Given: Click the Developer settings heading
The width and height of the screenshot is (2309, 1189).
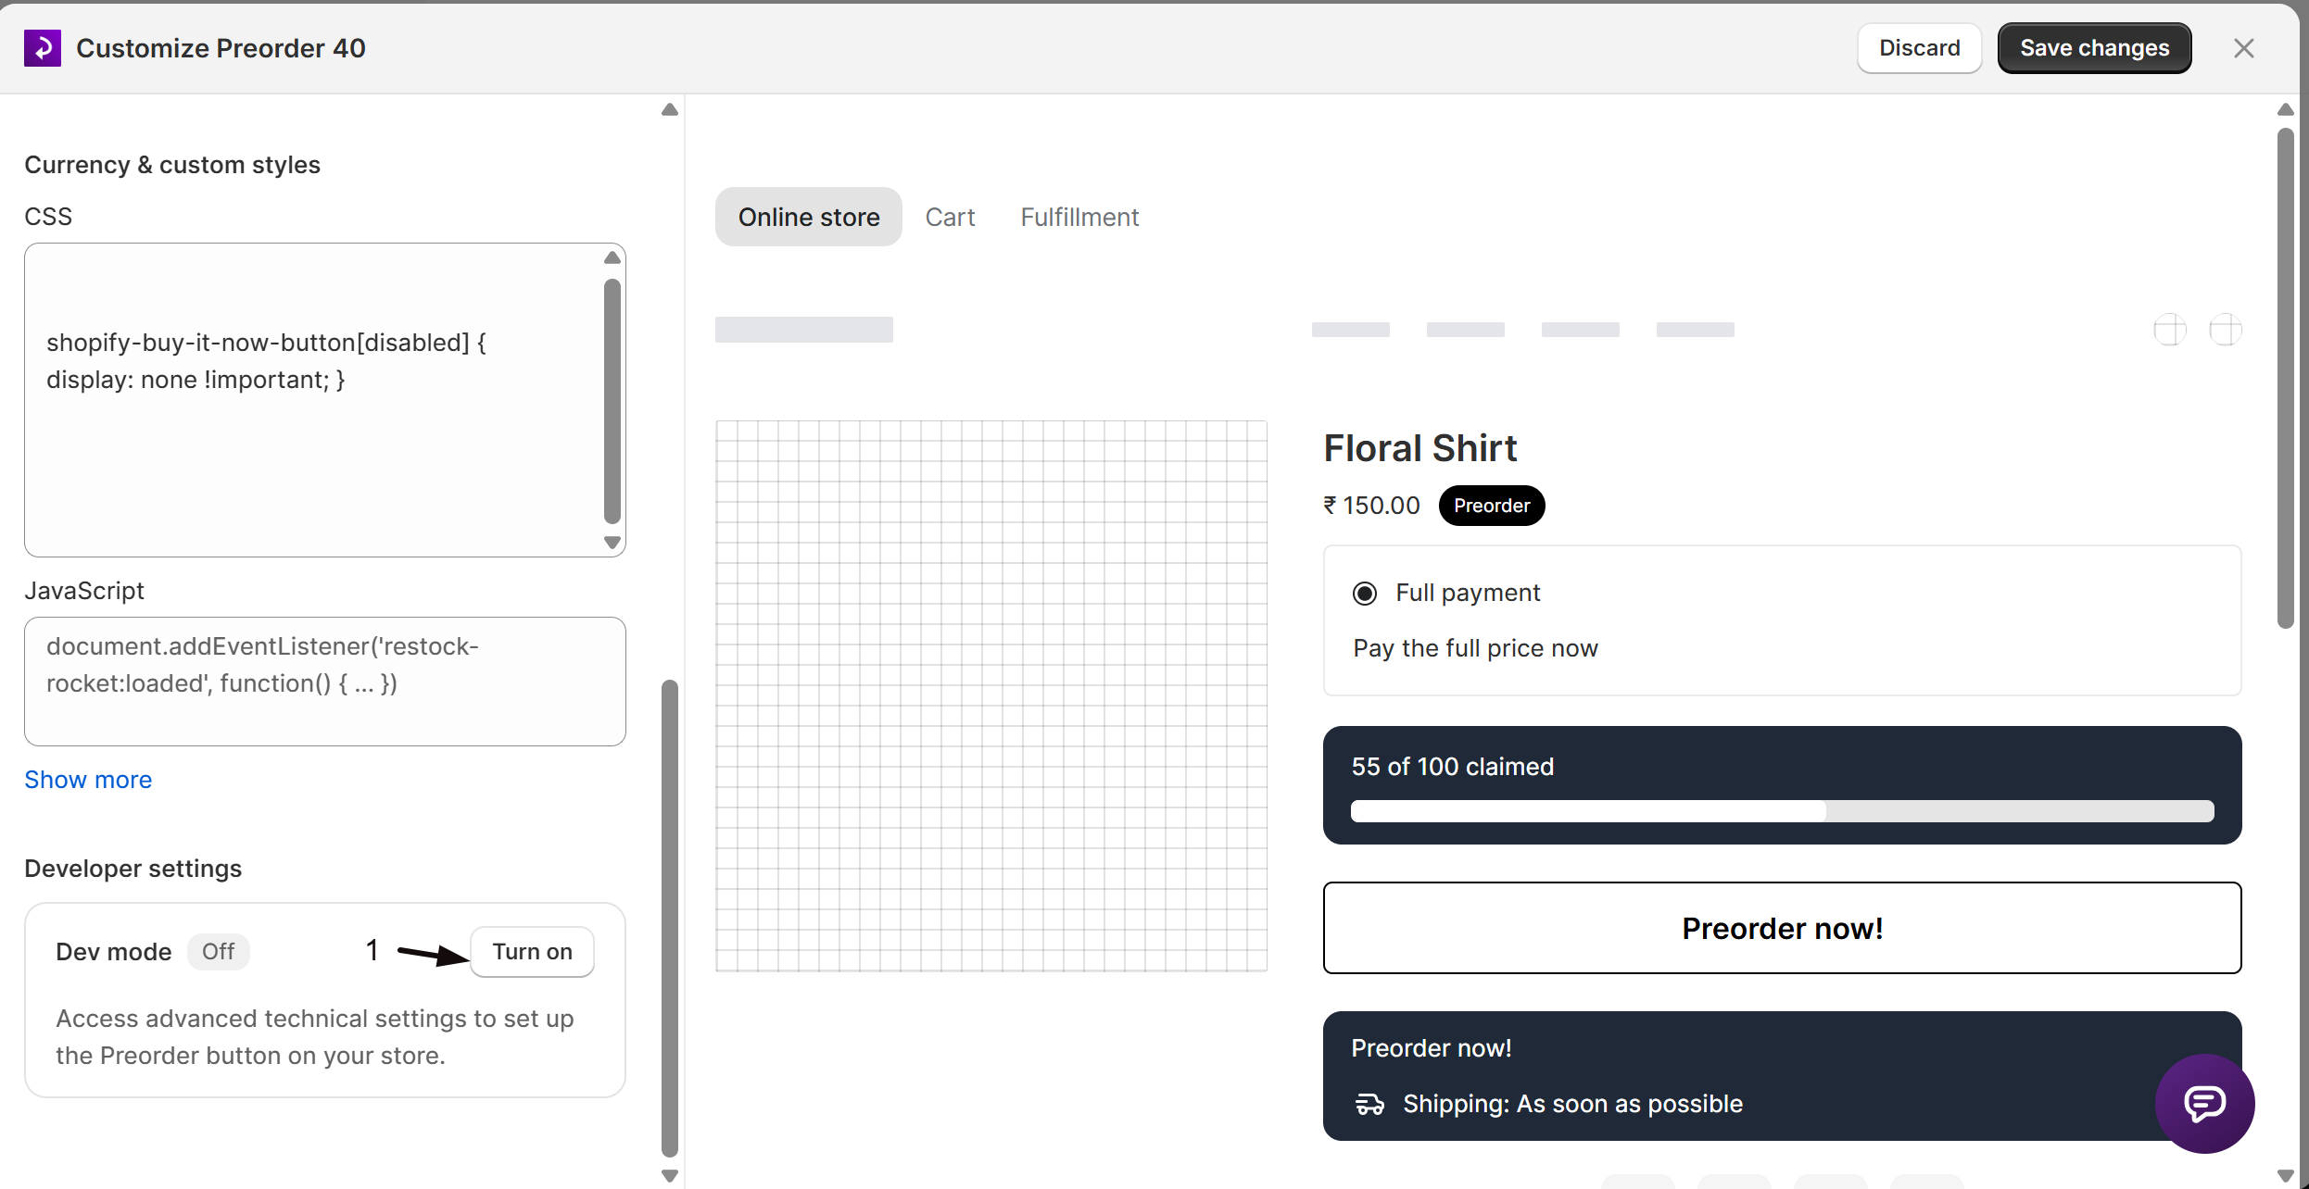Looking at the screenshot, I should tap(132, 869).
